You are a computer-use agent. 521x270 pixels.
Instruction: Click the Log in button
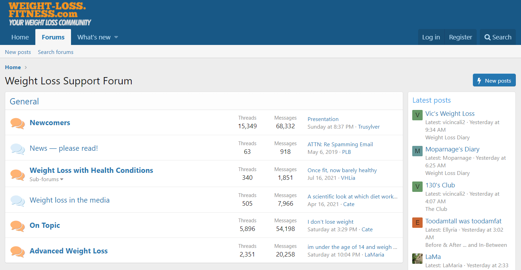point(431,37)
